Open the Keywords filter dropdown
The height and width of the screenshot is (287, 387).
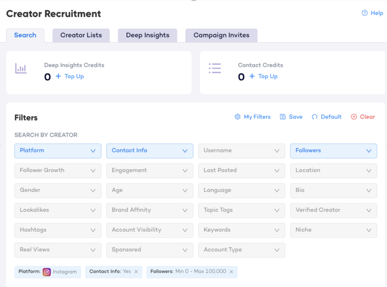point(241,230)
